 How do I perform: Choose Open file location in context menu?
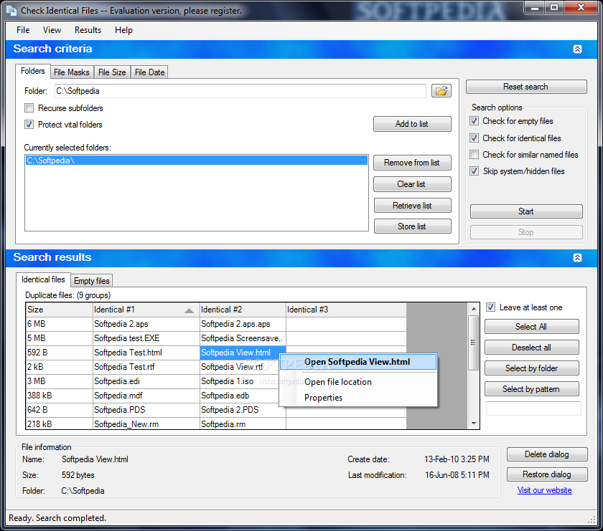pos(357,382)
